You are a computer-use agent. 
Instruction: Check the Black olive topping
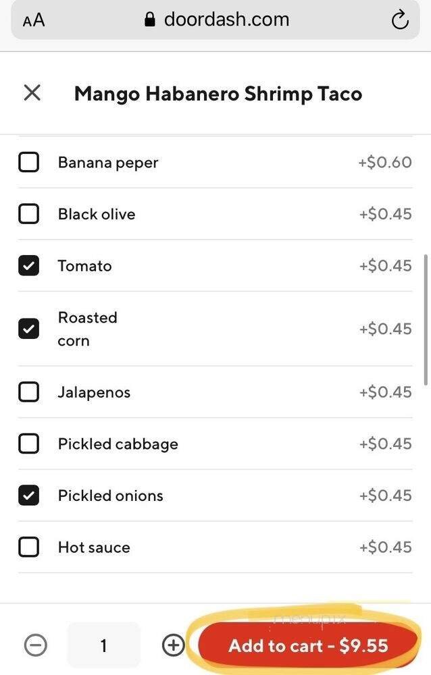coord(29,214)
